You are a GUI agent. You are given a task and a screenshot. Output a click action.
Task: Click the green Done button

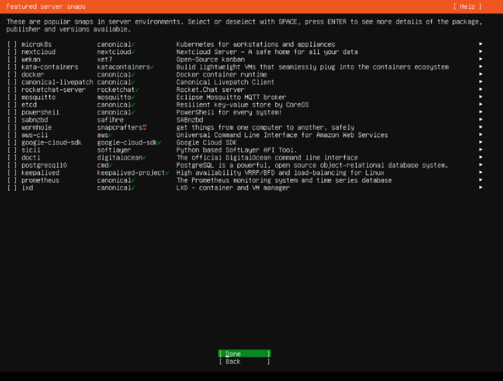(x=245, y=354)
